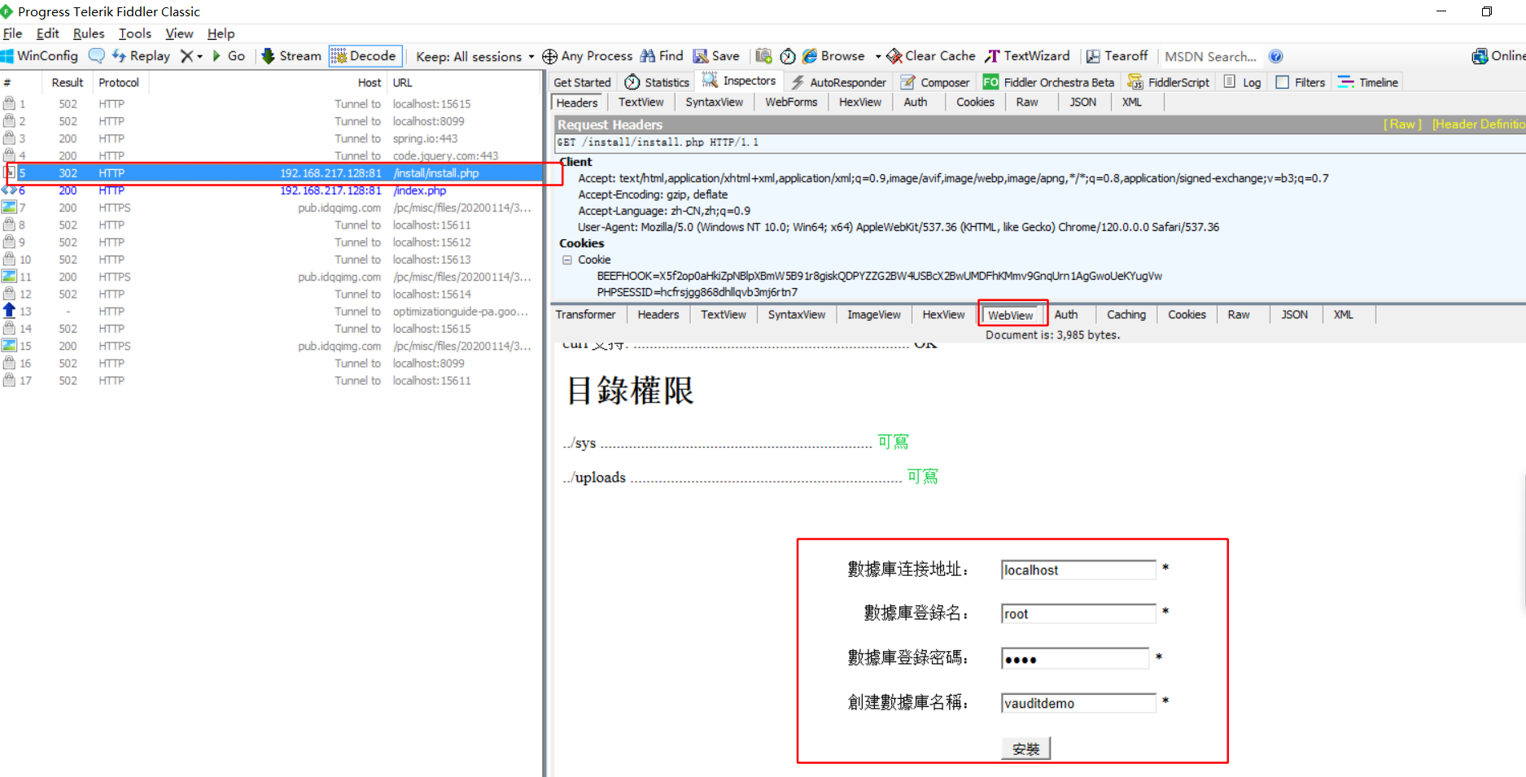Sort sessions by Protocol column header
The image size is (1526, 777).
point(119,82)
